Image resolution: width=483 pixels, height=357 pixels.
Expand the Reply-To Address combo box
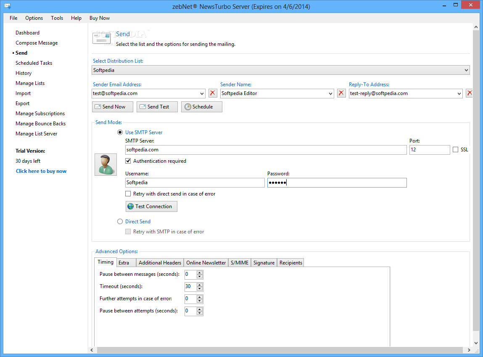(x=459, y=93)
